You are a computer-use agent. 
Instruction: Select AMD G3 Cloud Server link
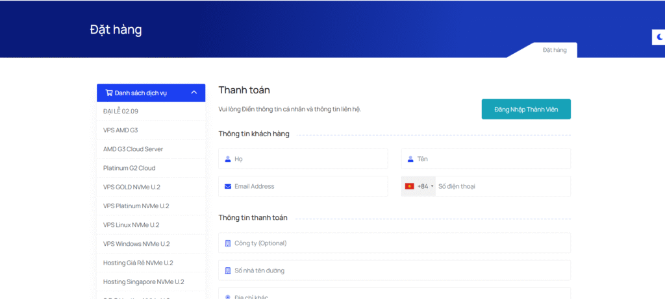(133, 149)
